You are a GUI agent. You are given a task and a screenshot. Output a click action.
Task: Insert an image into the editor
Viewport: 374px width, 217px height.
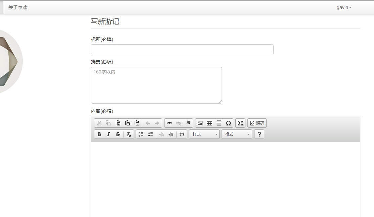coord(200,123)
